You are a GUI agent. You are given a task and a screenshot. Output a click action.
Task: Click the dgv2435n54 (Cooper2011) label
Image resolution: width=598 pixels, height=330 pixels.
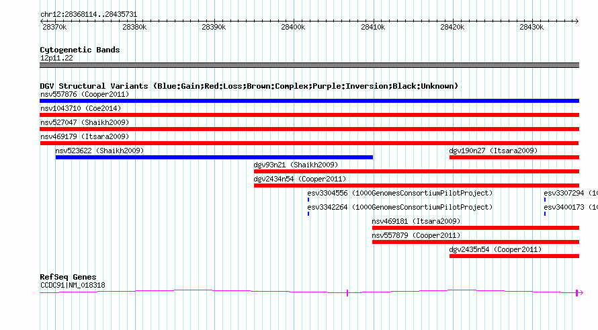coord(495,249)
